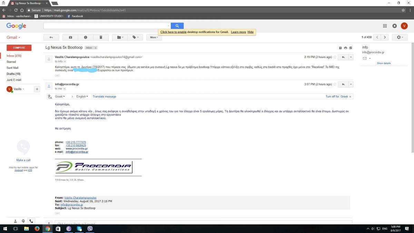Open Inbox (236) folder
The width and height of the screenshot is (414, 233).
click(14, 56)
